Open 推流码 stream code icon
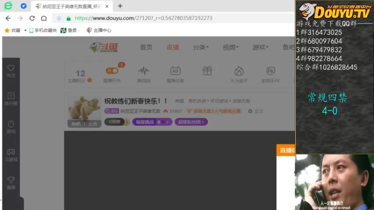The height and width of the screenshot is (210, 374). [144, 75]
